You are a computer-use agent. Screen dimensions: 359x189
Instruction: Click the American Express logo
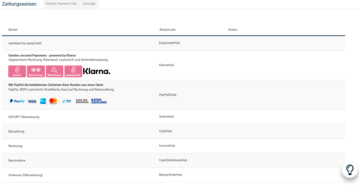[x=43, y=101]
